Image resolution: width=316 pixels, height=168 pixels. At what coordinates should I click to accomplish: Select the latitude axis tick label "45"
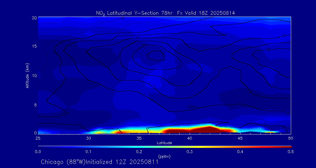pyautogui.click(x=240, y=138)
